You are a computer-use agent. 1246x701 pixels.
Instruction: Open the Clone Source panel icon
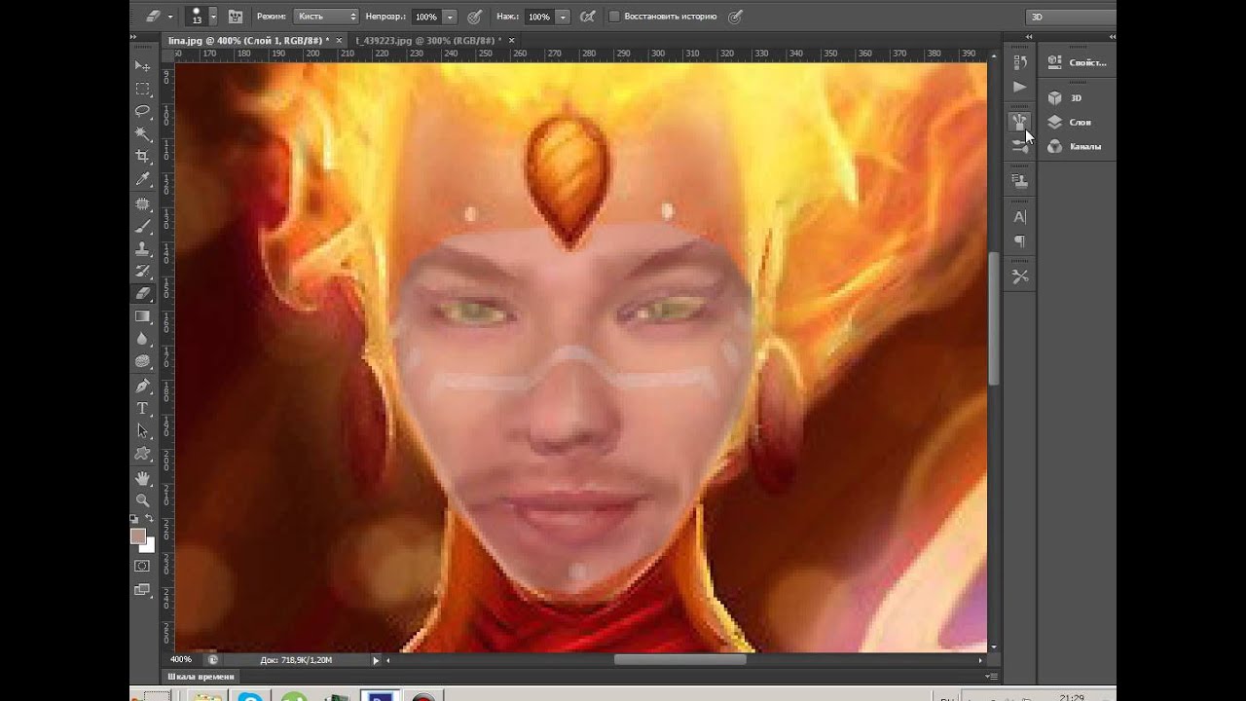[1019, 181]
